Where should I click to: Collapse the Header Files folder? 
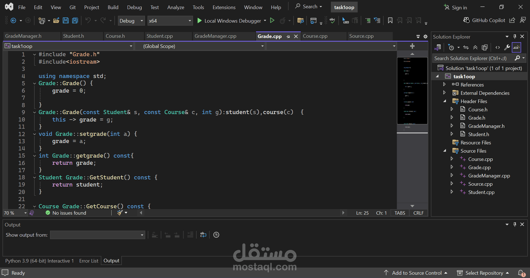tap(445, 101)
